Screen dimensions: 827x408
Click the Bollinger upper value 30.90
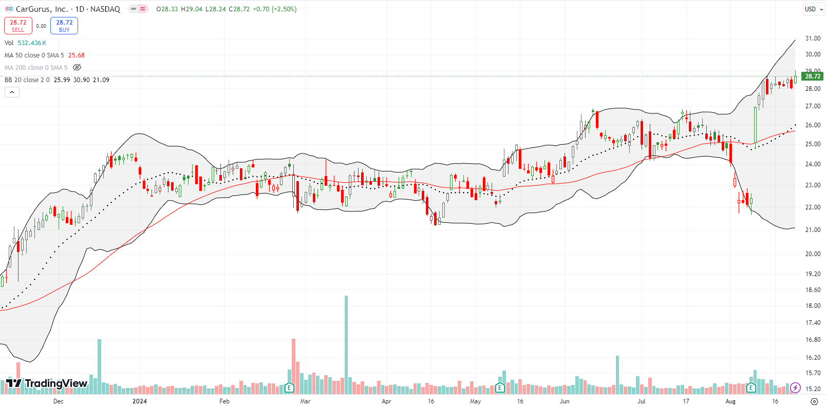(82, 80)
